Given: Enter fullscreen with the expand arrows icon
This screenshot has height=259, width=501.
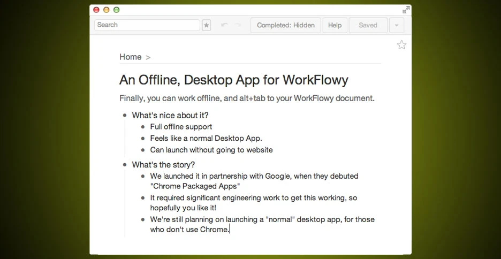Looking at the screenshot, I should coord(406,10).
